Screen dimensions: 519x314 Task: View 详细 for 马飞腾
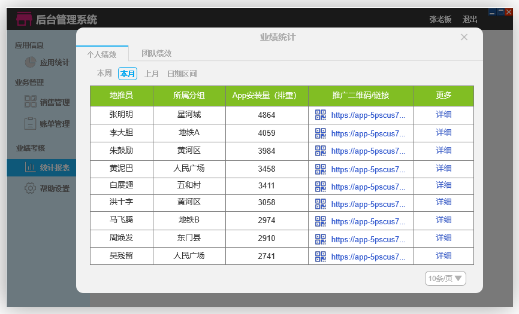[443, 220]
